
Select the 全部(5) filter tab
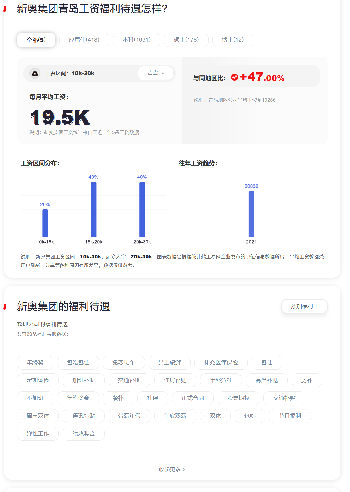tap(36, 40)
